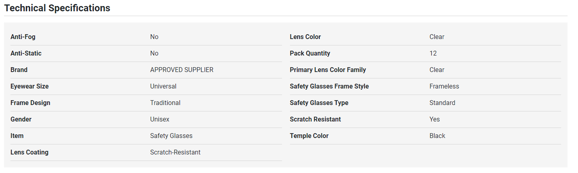
Task: Click the Primary Lens Color Family label
Action: pyautogui.click(x=328, y=70)
